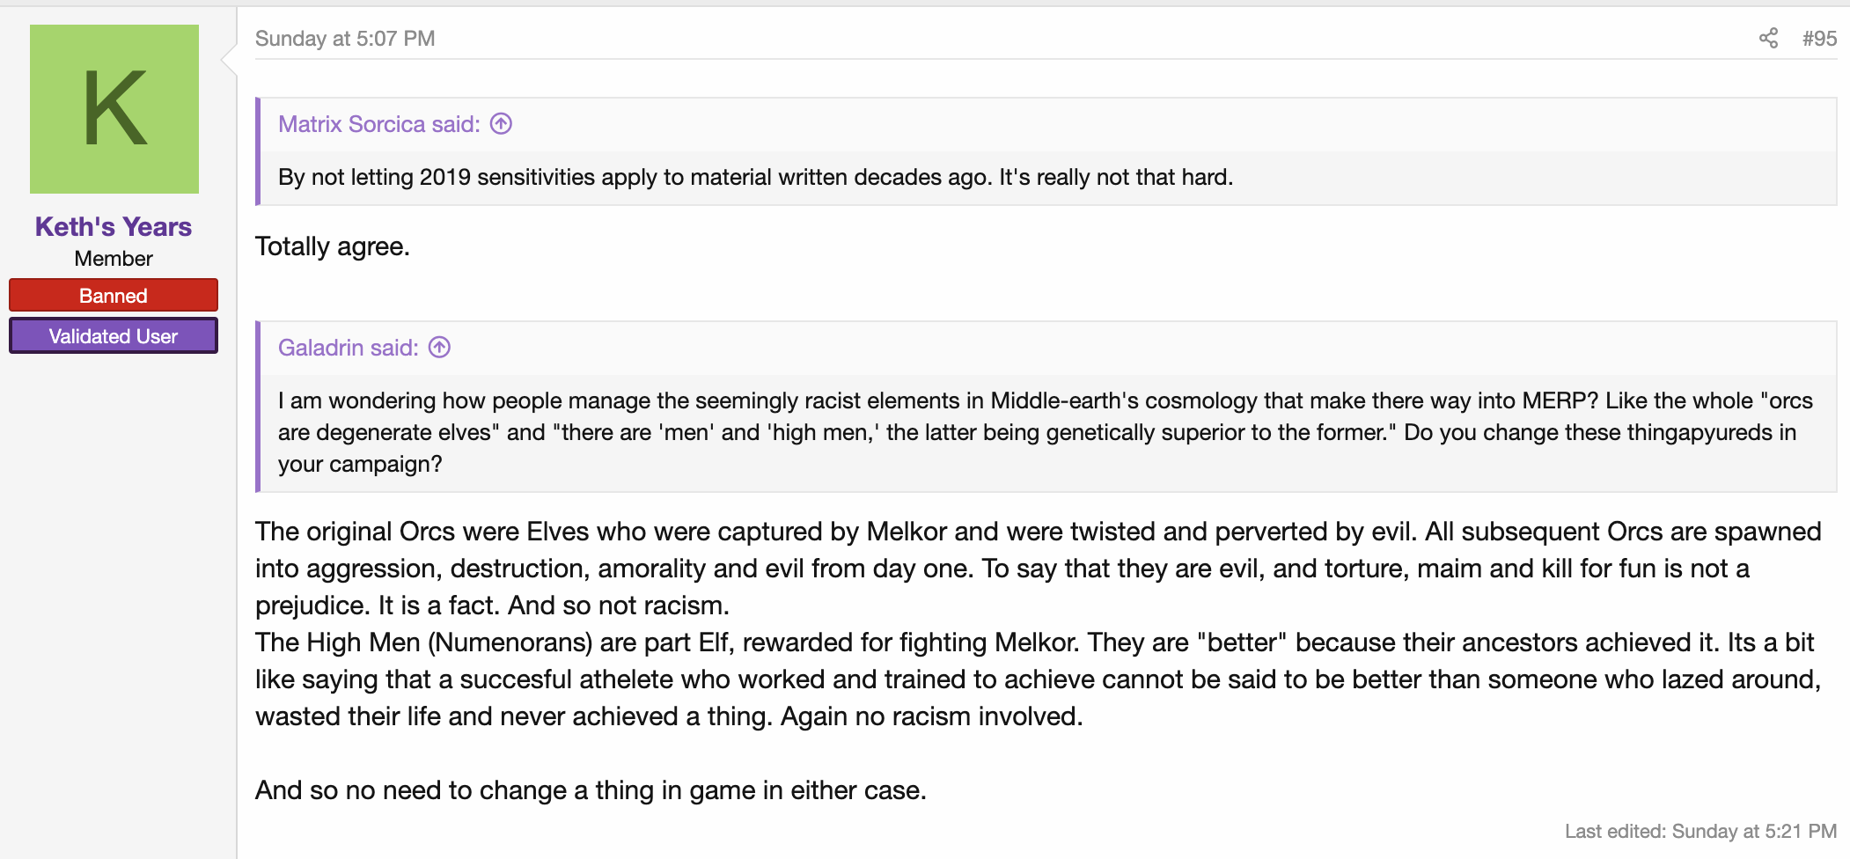
Task: Click the share icon beside post #95
Action: [1768, 38]
